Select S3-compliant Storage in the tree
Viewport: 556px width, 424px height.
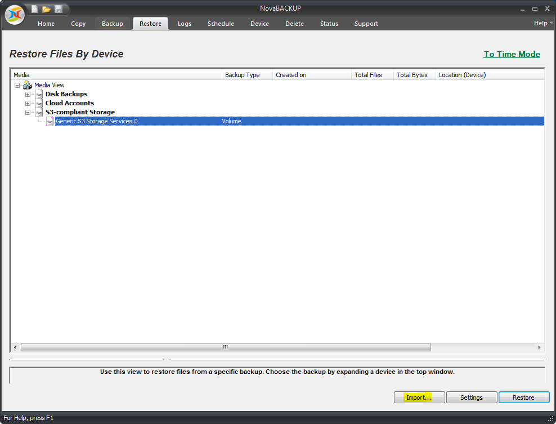80,112
